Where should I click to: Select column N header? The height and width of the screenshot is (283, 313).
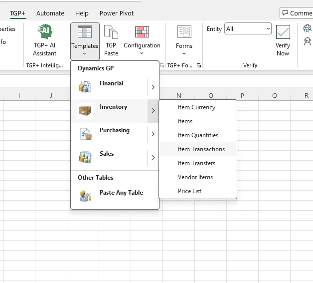pyautogui.click(x=179, y=96)
